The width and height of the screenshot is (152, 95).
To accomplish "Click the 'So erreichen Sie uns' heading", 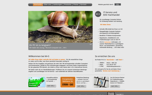I will pyautogui.click(x=105, y=56).
